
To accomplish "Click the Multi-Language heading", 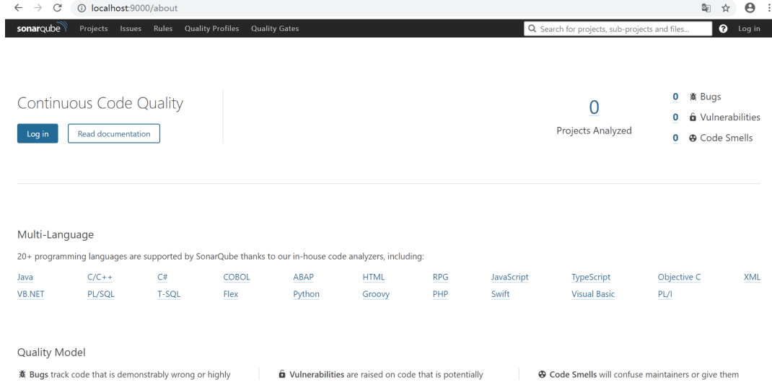I will point(55,234).
